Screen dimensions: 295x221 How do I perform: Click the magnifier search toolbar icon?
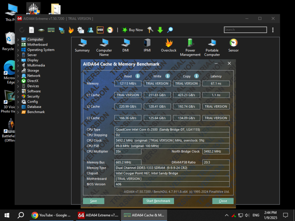pyautogui.click(x=170, y=30)
